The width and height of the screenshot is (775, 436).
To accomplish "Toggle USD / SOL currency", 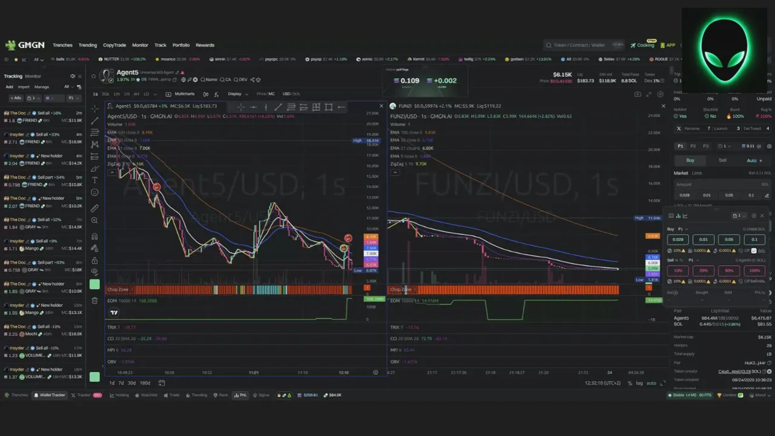I will pos(291,94).
